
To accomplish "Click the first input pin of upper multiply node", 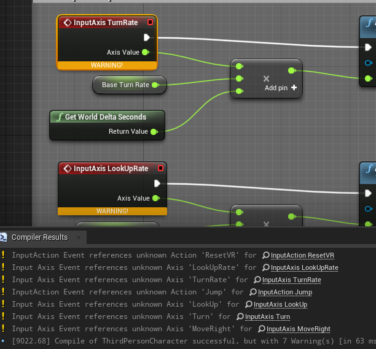I will click(239, 66).
